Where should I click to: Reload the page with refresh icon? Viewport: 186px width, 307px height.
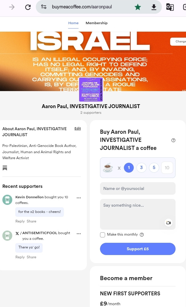[x=28, y=7]
